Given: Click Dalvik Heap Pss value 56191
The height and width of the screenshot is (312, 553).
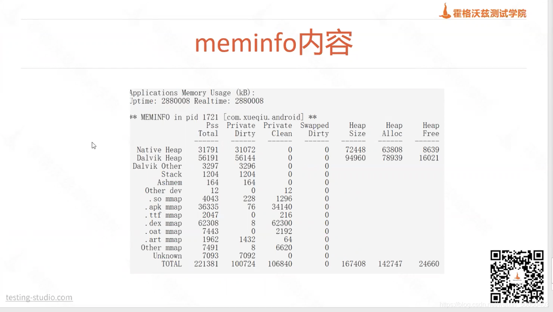Looking at the screenshot, I should (x=208, y=158).
